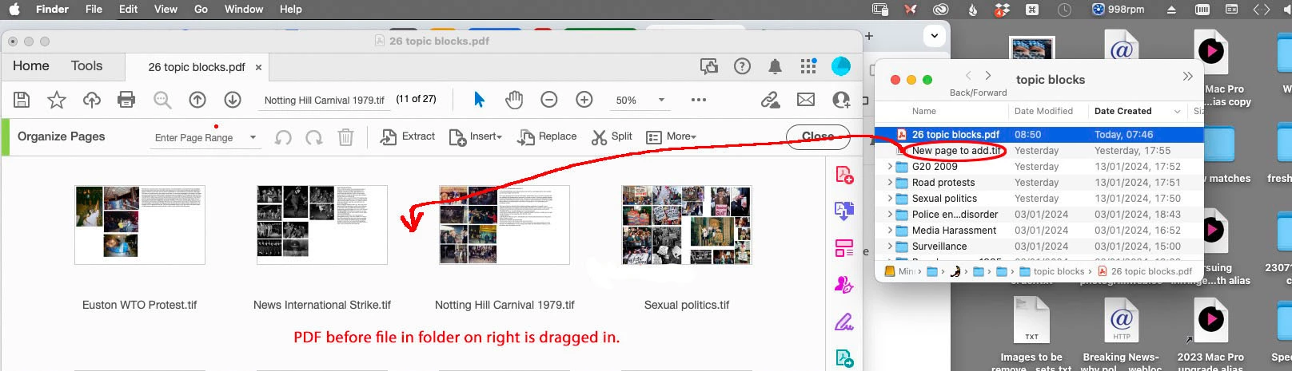Image resolution: width=1292 pixels, height=371 pixels.
Task: Rotate the pages clockwise
Action: point(314,137)
